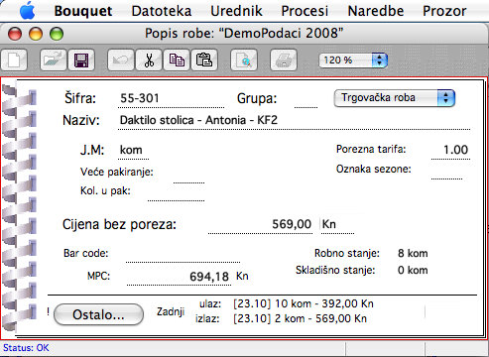Screen dimensions: 489x357
Task: Click the Porezna tarifa field 1.00
Action: point(450,151)
